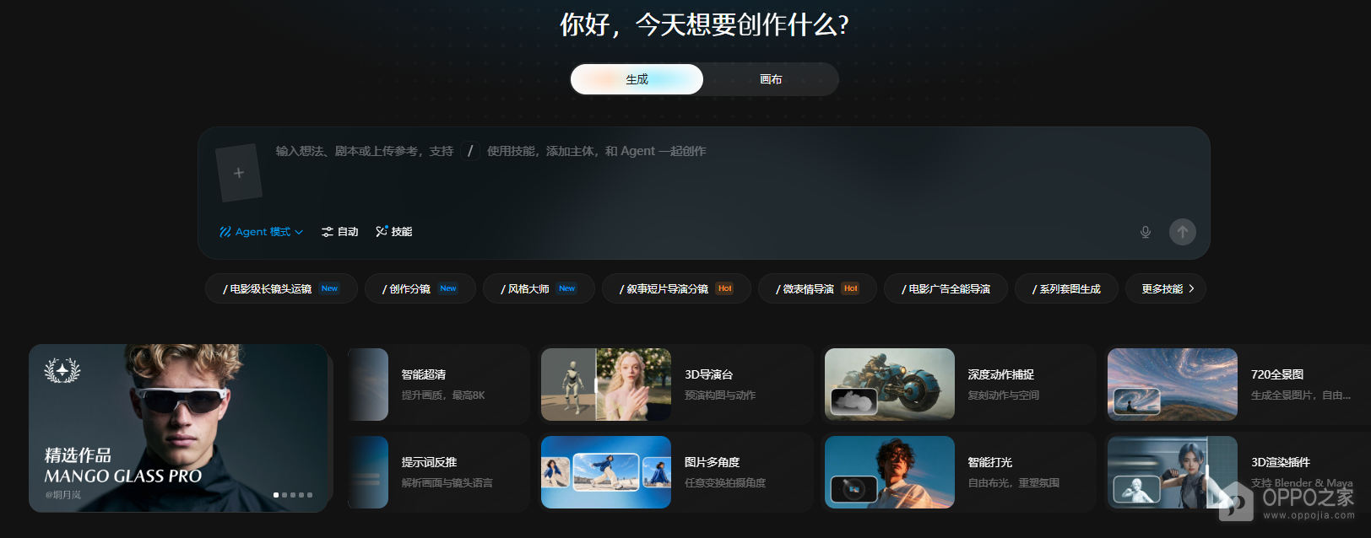Screen dimensions: 1371x538
Task: Open the Agent 模式 dropdown
Action: [261, 232]
